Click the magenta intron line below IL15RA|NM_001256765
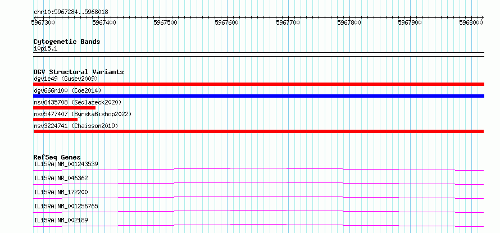This screenshot has height=233, width=500. tap(258, 211)
